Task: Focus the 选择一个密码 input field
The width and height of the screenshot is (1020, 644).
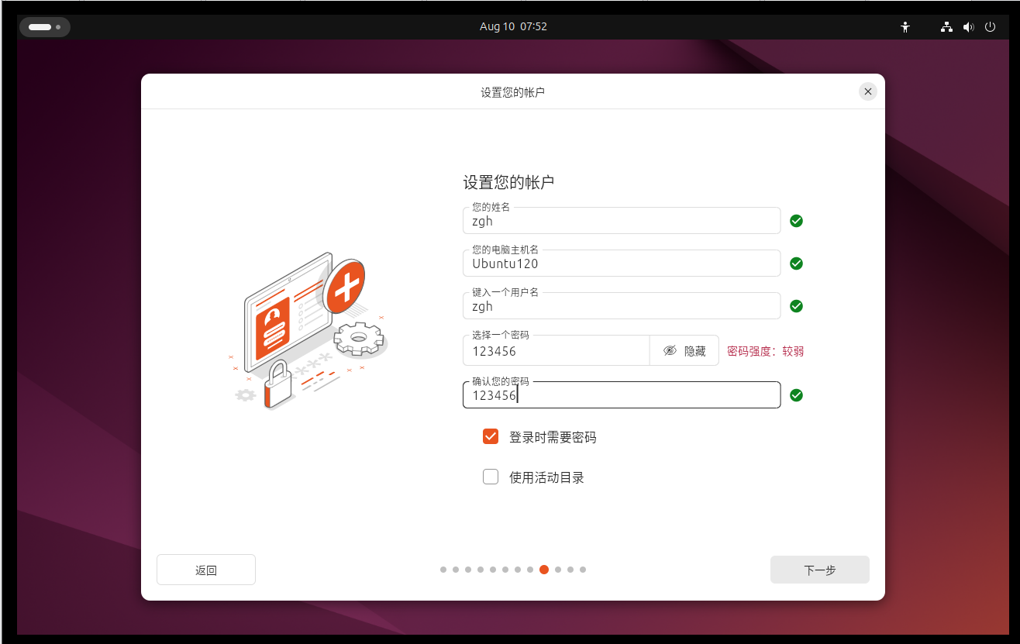Action: point(556,350)
